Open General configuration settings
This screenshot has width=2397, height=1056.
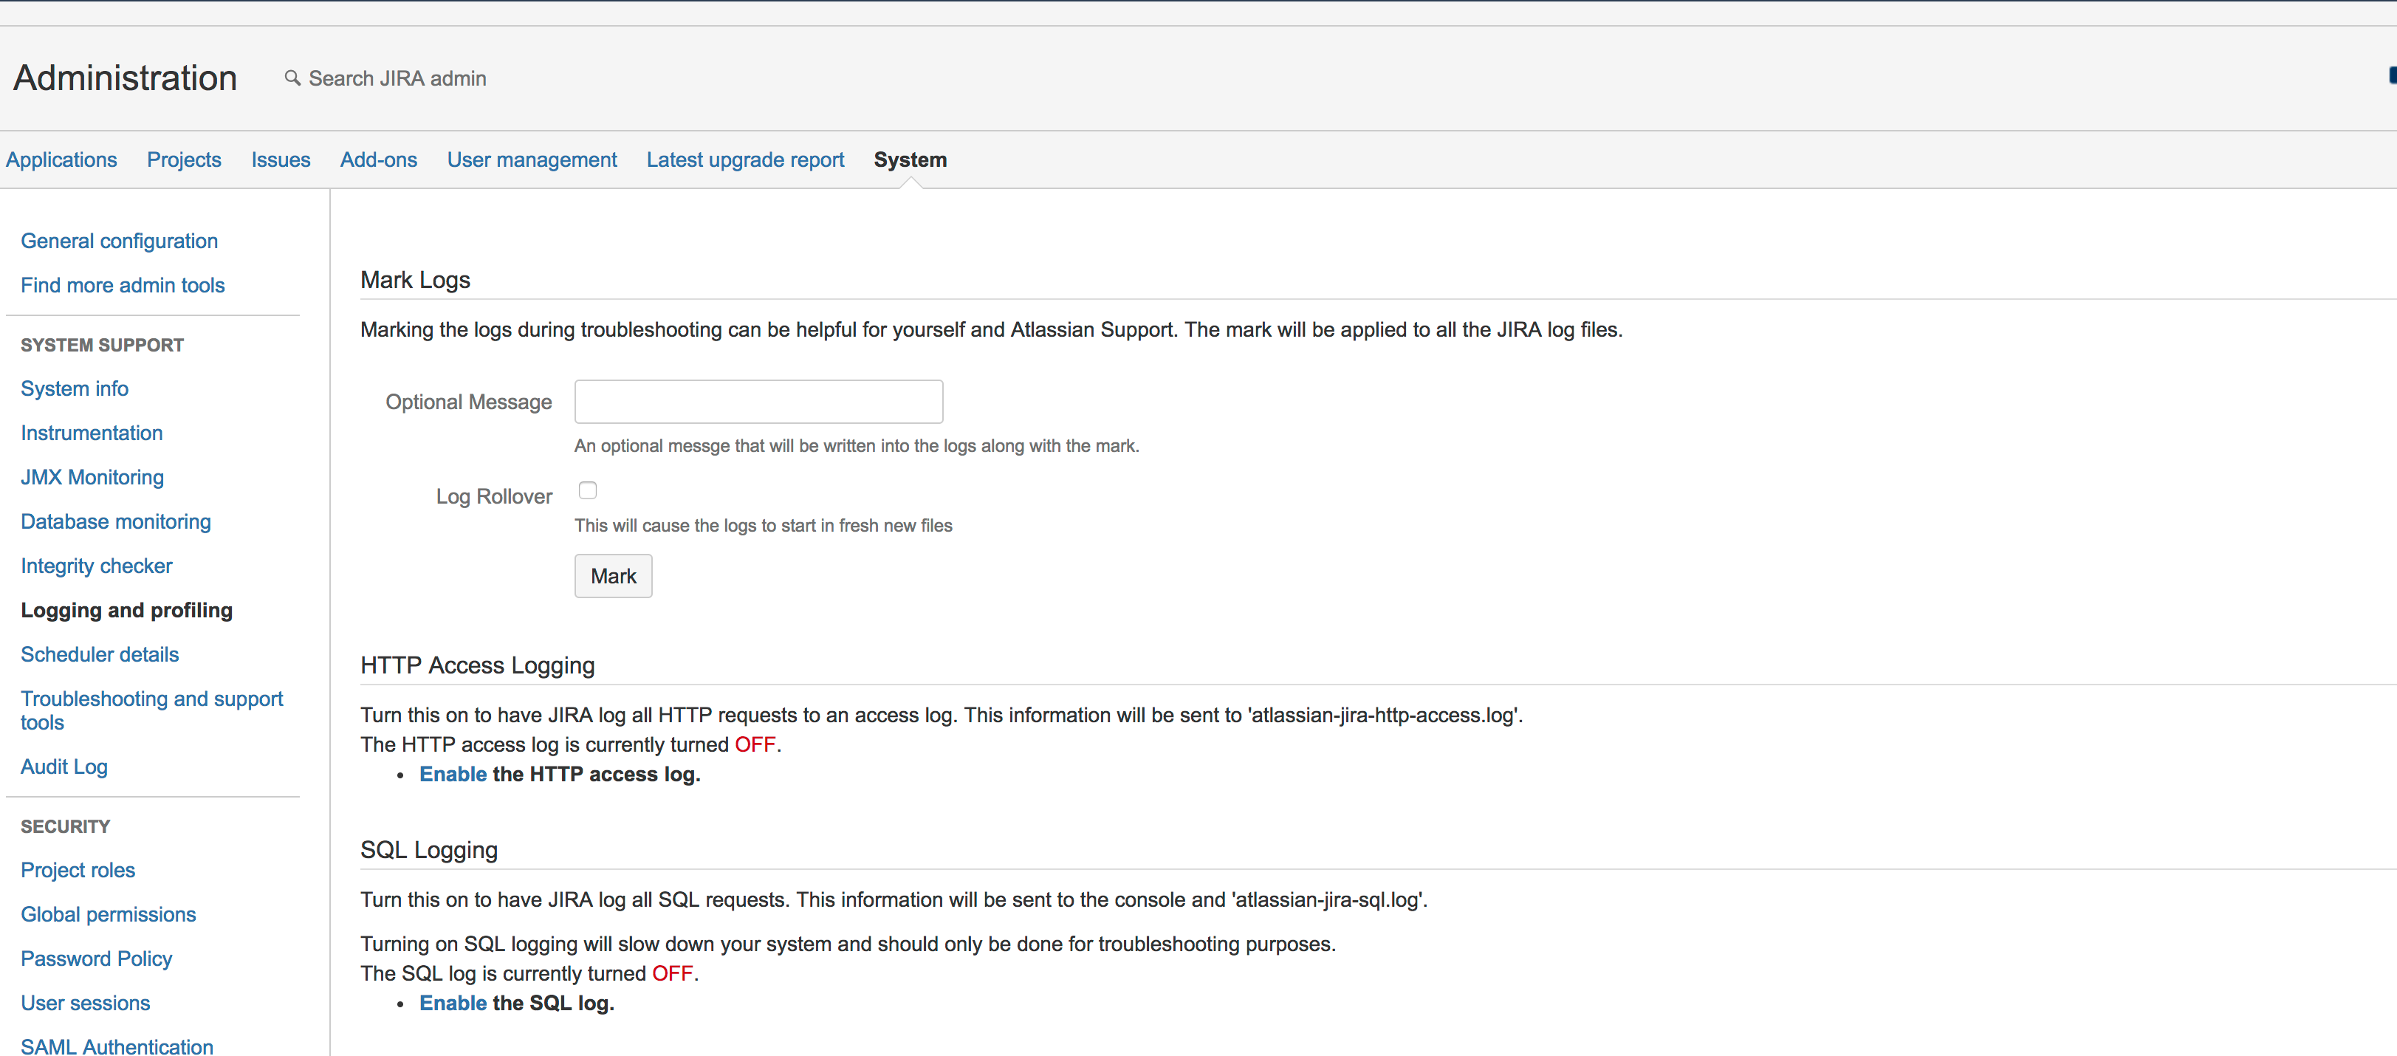coord(119,241)
